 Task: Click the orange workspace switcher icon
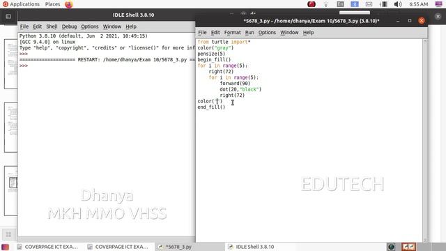(408, 247)
